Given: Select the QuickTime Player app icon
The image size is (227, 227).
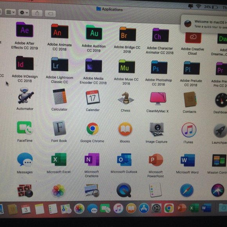Looking at the screenshot, I should 124,190.
